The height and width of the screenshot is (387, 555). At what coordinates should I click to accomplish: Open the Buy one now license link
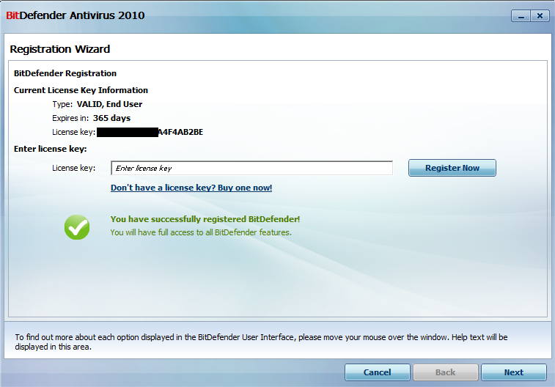[191, 188]
